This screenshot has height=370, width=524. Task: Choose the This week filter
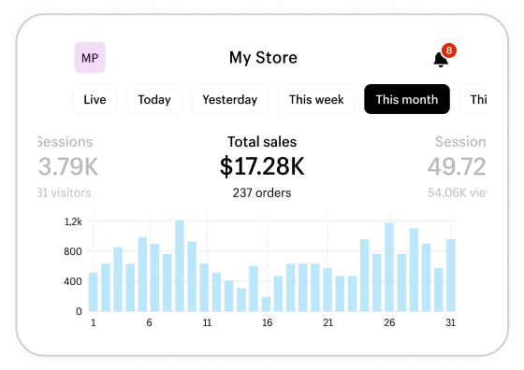pyautogui.click(x=316, y=99)
